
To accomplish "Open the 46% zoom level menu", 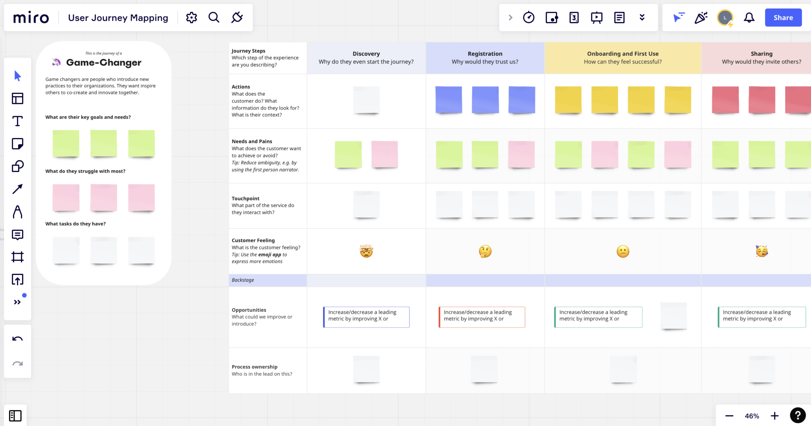I will pyautogui.click(x=752, y=416).
